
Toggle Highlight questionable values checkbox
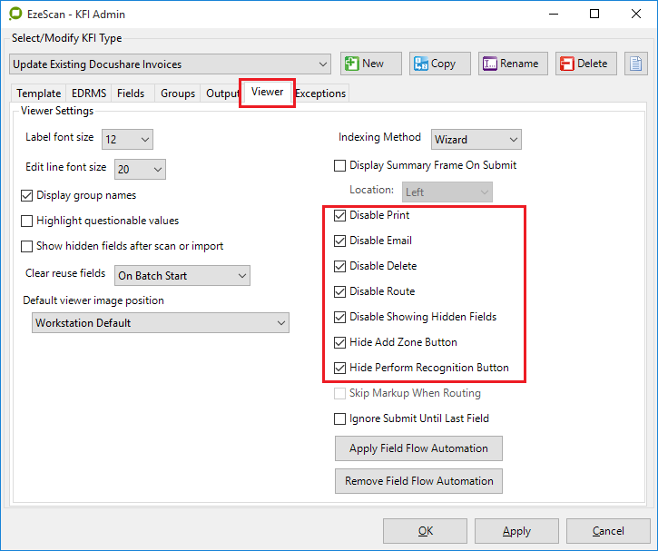[27, 221]
